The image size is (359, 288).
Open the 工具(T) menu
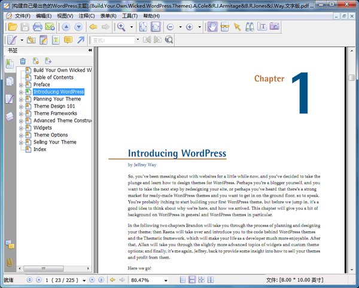tap(130, 16)
